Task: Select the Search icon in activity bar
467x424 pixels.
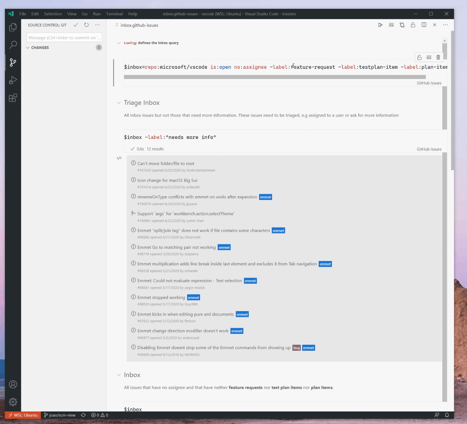Action: click(13, 44)
